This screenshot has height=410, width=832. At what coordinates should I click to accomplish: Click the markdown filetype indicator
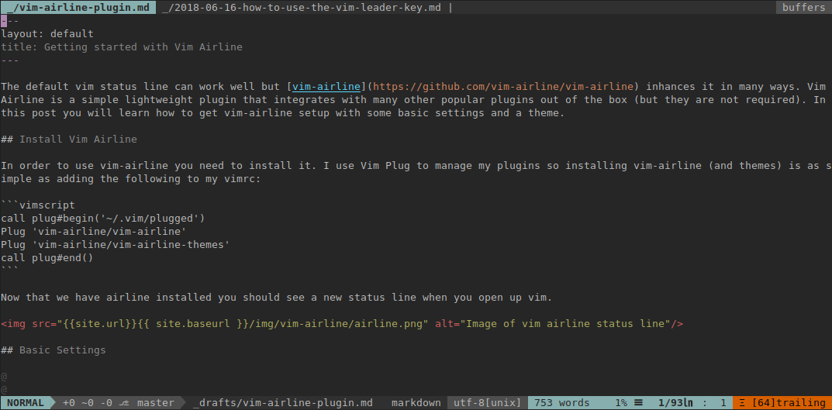pos(416,403)
